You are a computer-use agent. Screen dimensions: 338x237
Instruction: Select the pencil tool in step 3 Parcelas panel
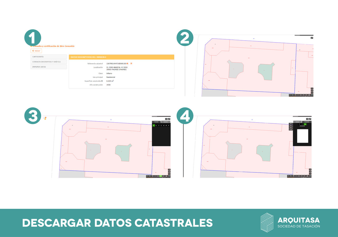click(x=168, y=125)
